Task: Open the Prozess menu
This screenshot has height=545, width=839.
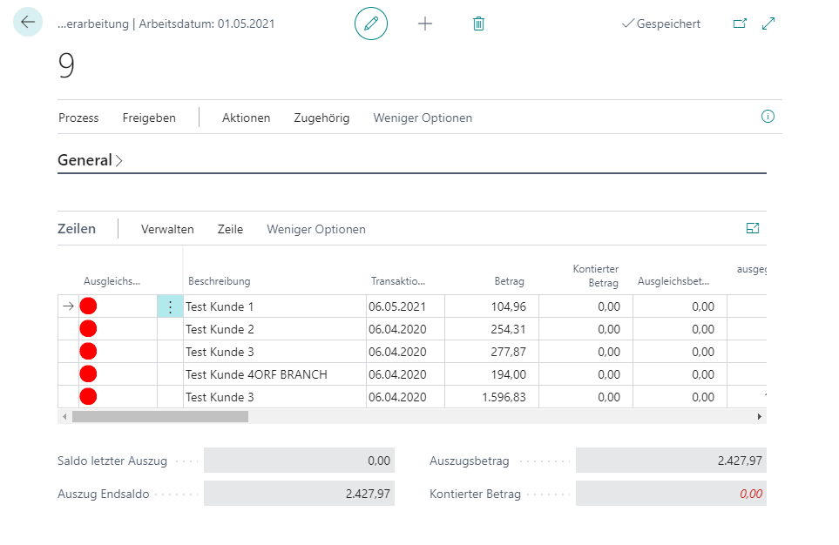Action: coord(78,118)
